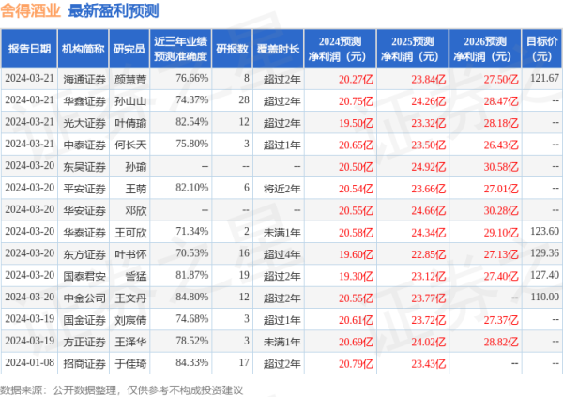Screen dimensions: 563x397
Task: Click the 近三年业绩预测准确度 header
Action: (x=180, y=49)
